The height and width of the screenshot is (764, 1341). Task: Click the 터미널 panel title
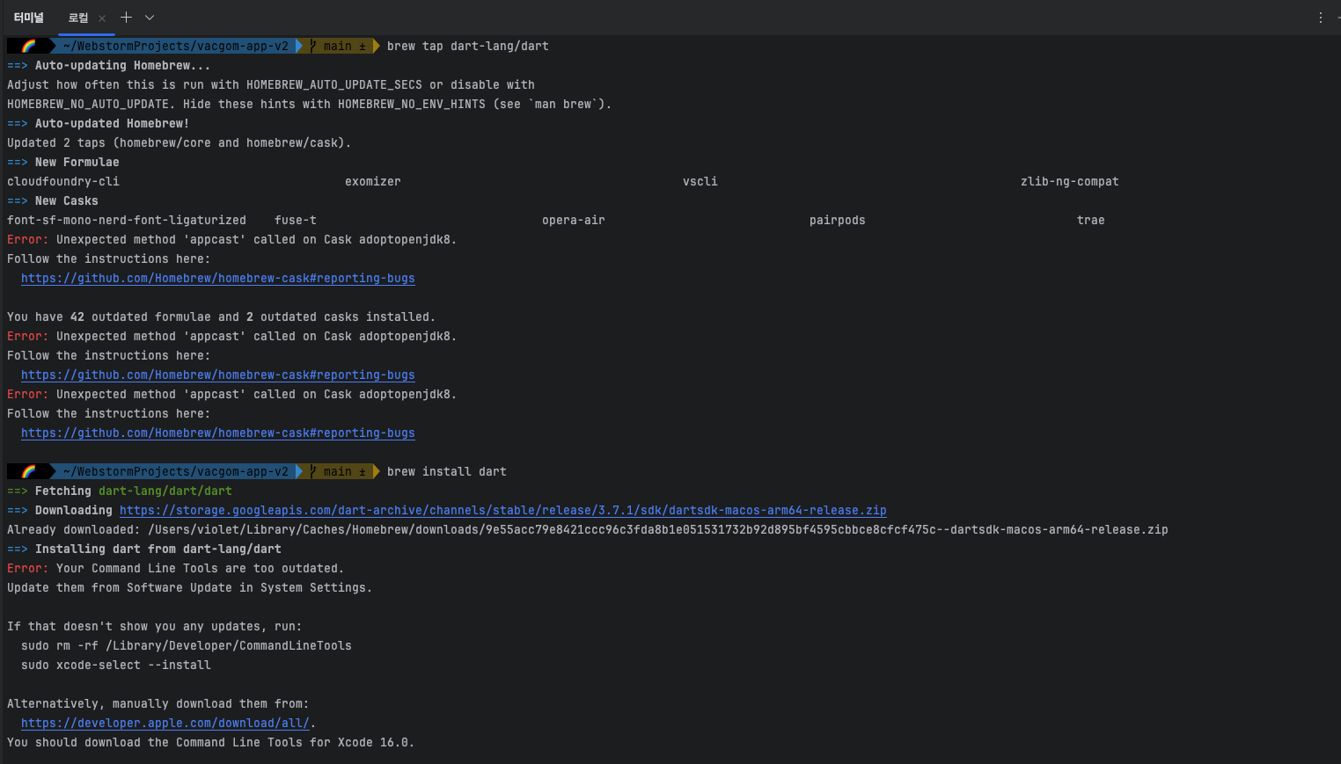[x=29, y=18]
